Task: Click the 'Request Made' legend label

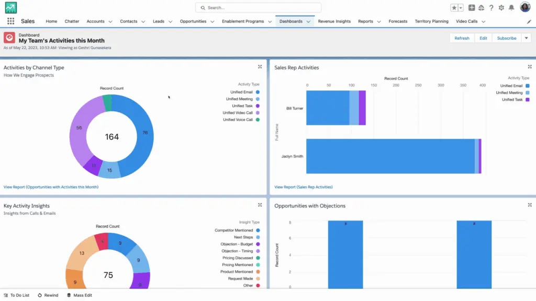Action: point(240,279)
